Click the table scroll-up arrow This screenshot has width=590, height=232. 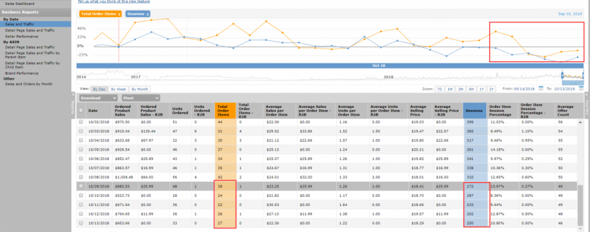pos(580,122)
